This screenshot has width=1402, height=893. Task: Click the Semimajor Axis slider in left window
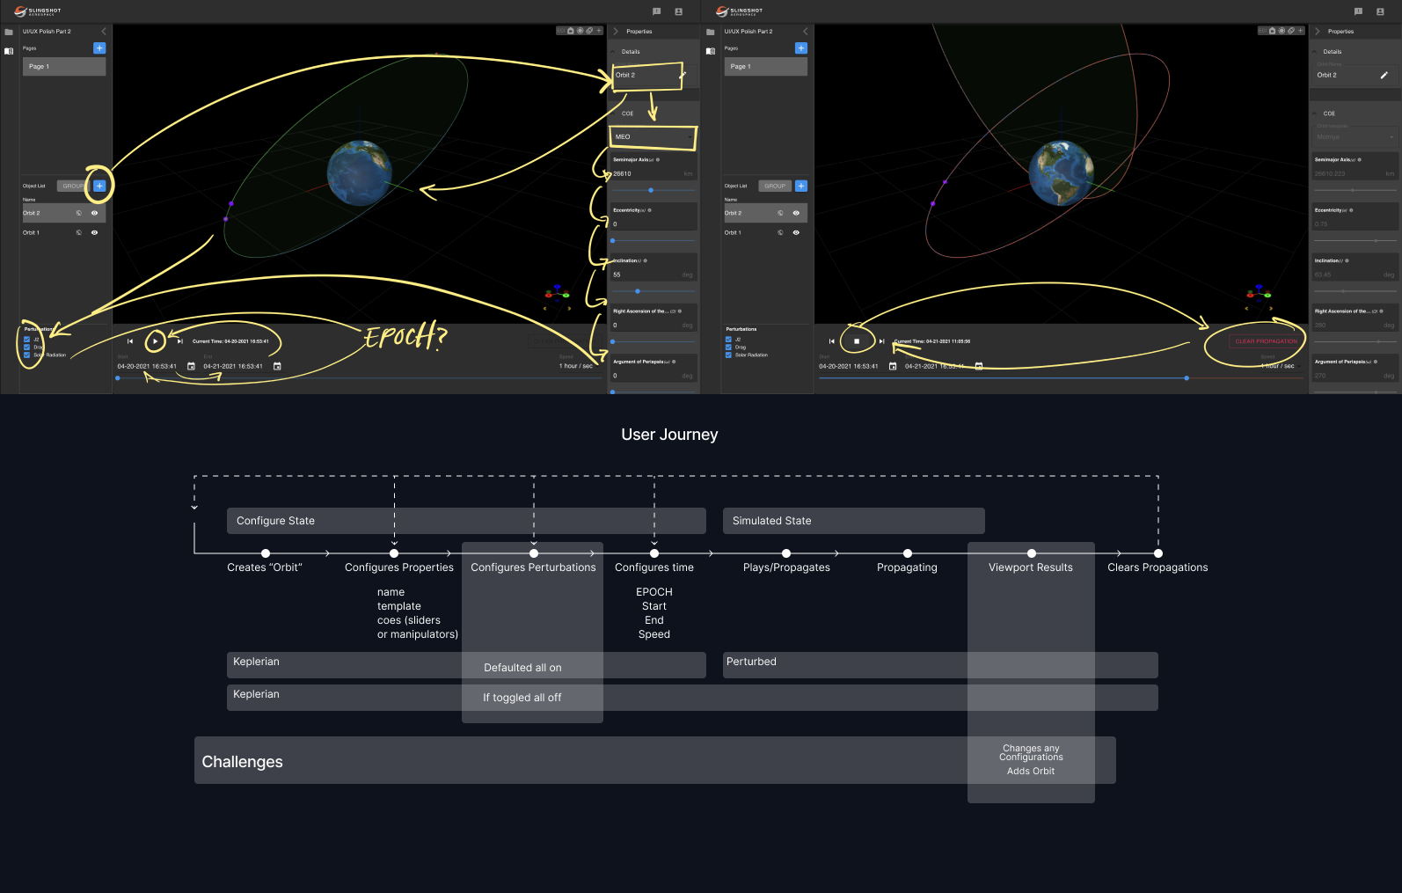[651, 190]
